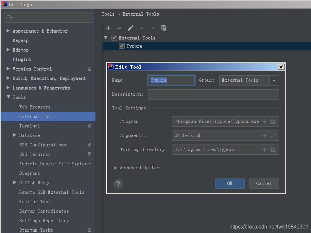Uncheck the External Tools group checkbox
Viewport: 311px width, 233px height.
coord(114,37)
